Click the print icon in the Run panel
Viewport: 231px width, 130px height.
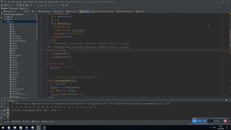[8, 116]
